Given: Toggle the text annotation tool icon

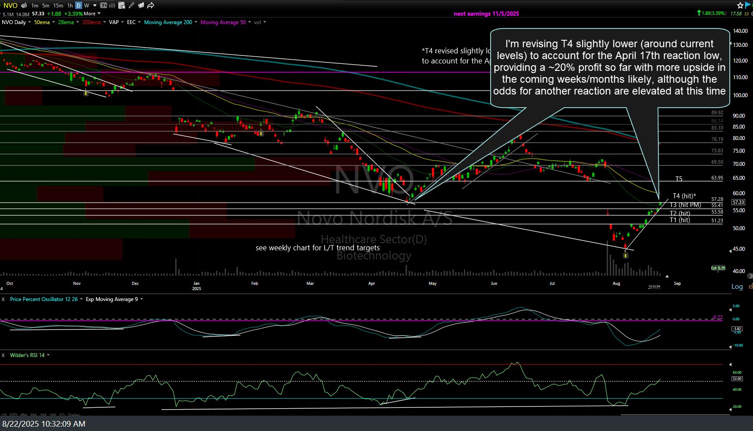Looking at the screenshot, I should [x=103, y=6].
